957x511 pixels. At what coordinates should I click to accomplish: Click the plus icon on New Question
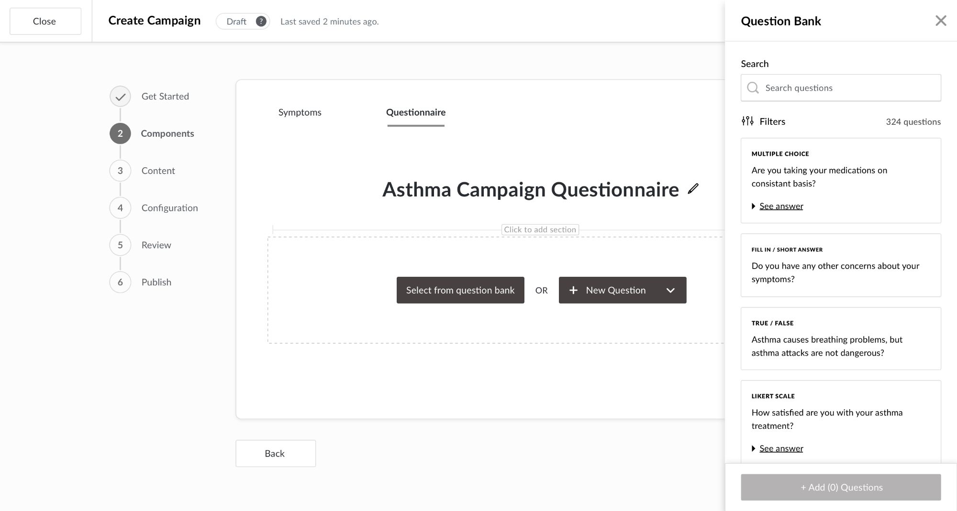coord(574,290)
